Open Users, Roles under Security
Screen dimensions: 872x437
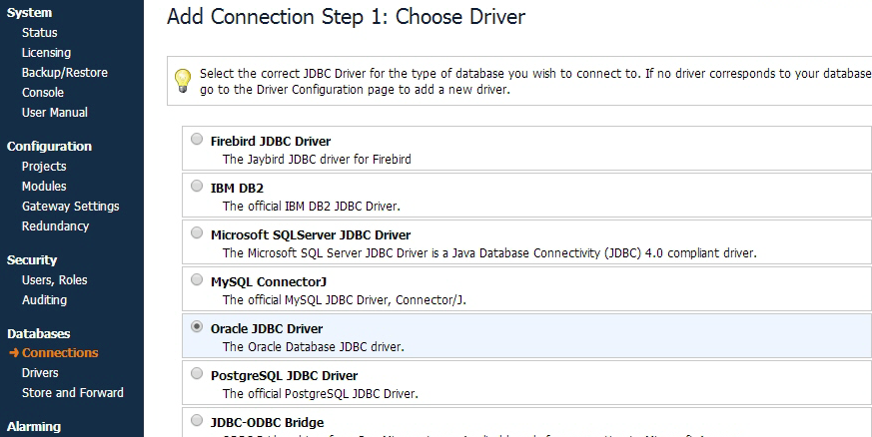click(x=55, y=279)
